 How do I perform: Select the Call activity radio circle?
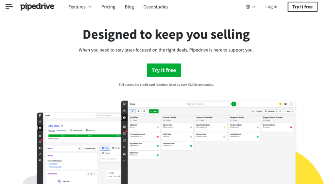pos(109,173)
